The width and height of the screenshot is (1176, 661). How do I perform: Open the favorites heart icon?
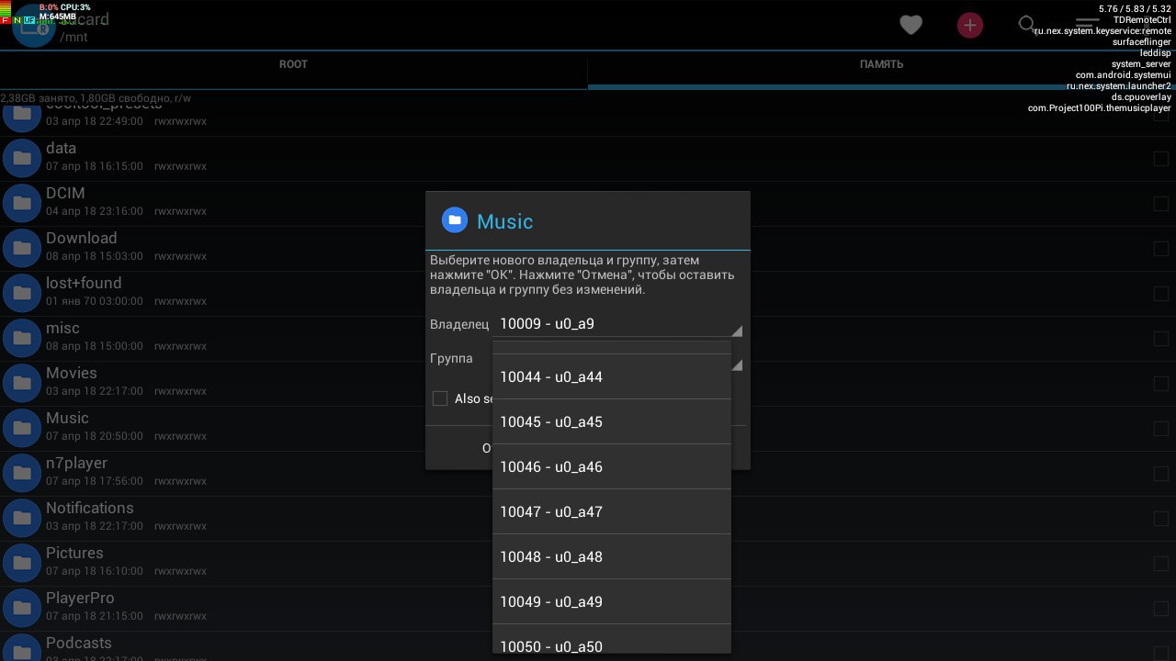910,25
